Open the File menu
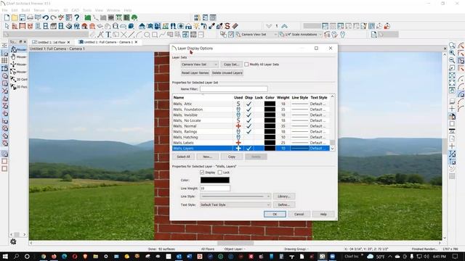The image size is (465, 261). 5,10
